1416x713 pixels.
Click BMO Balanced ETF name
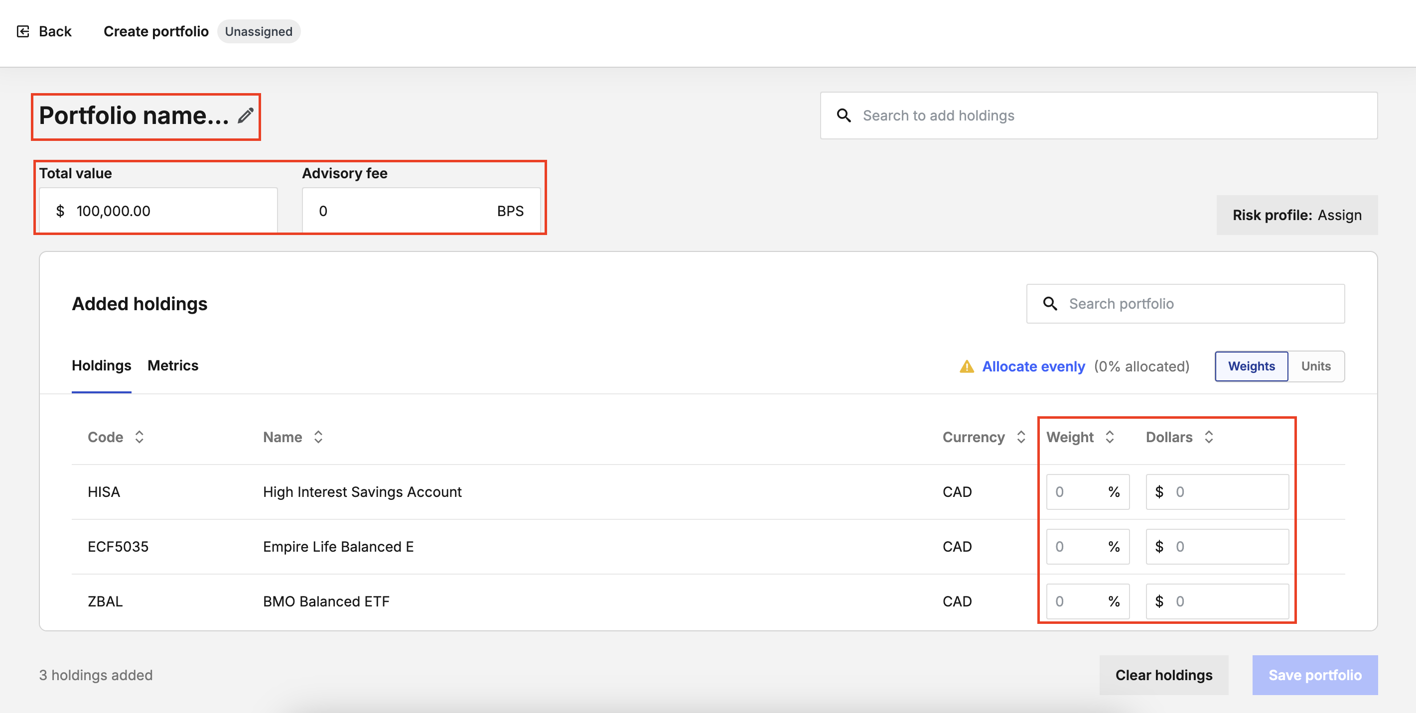(x=326, y=601)
